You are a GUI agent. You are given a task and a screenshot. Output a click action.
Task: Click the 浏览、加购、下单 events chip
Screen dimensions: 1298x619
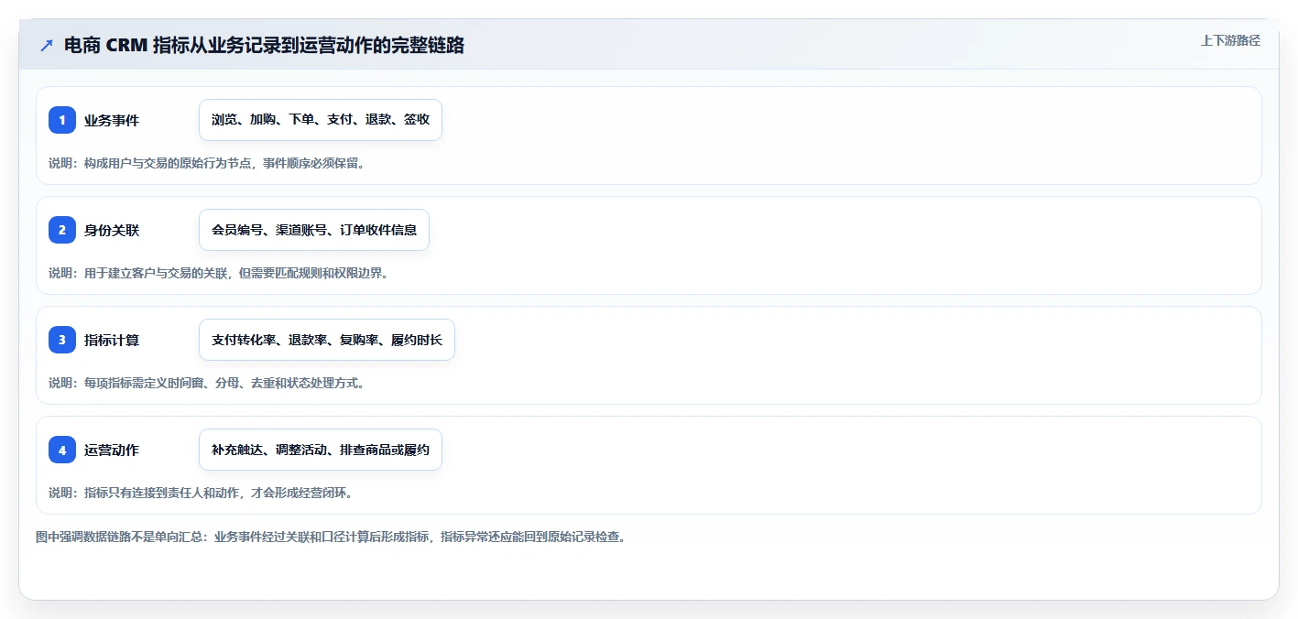point(321,120)
